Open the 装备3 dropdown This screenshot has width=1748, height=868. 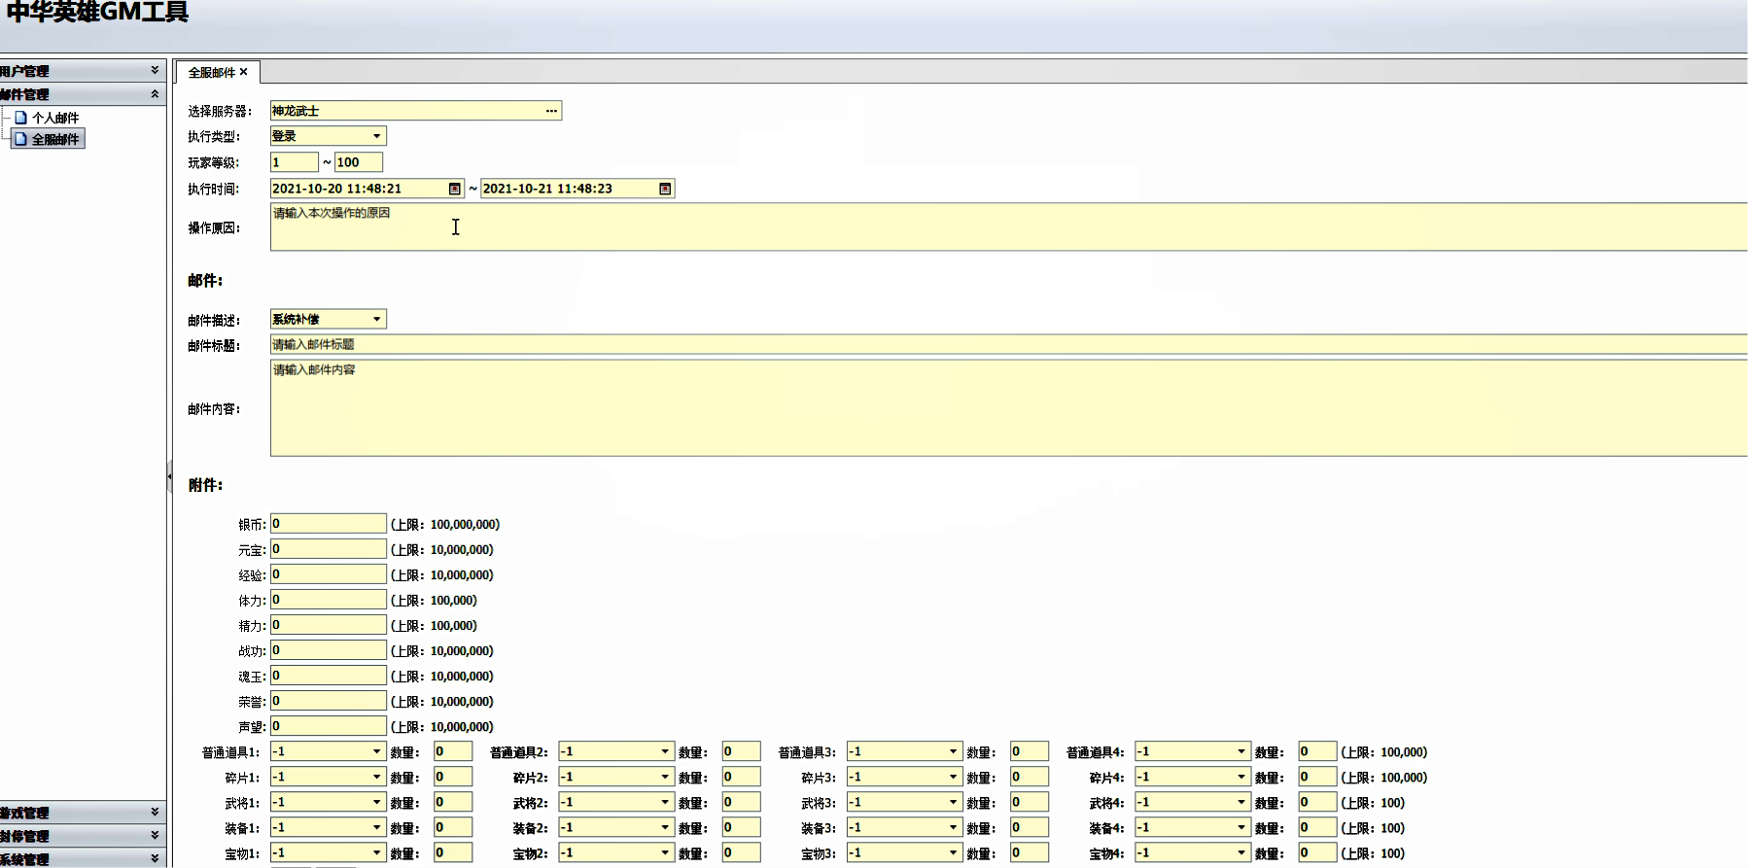click(x=953, y=827)
